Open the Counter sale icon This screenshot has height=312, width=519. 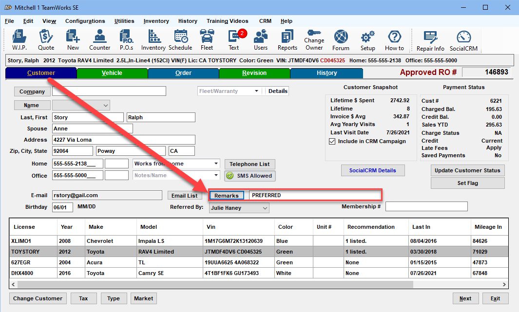coord(99,40)
